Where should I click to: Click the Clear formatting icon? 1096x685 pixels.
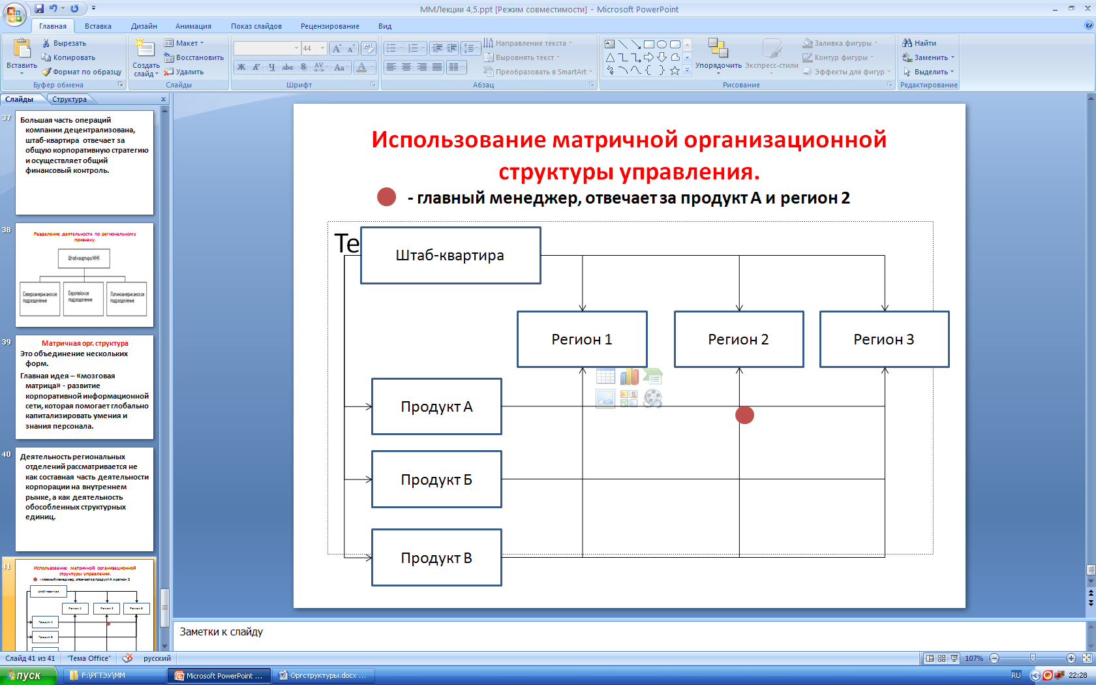point(369,48)
